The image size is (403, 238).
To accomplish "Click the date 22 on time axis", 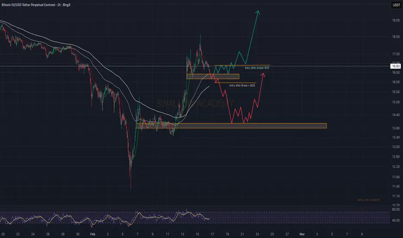I will [x=18, y=234].
